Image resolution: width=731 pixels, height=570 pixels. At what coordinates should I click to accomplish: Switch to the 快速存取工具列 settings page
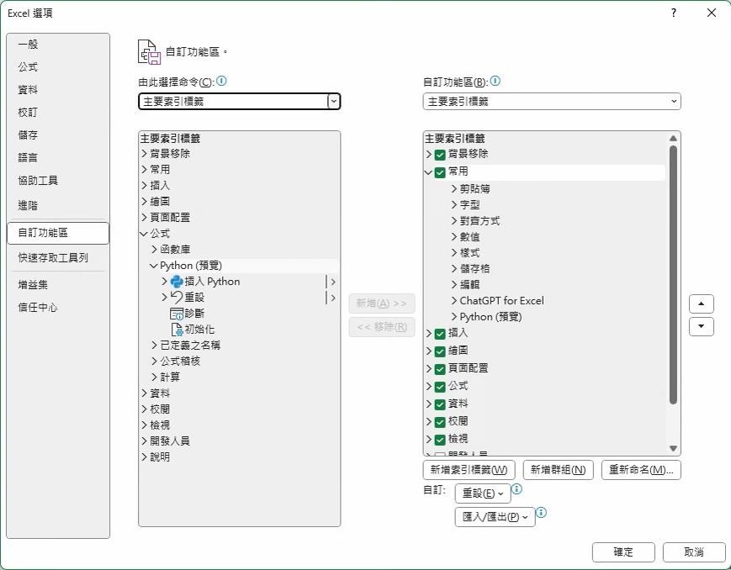[x=55, y=257]
